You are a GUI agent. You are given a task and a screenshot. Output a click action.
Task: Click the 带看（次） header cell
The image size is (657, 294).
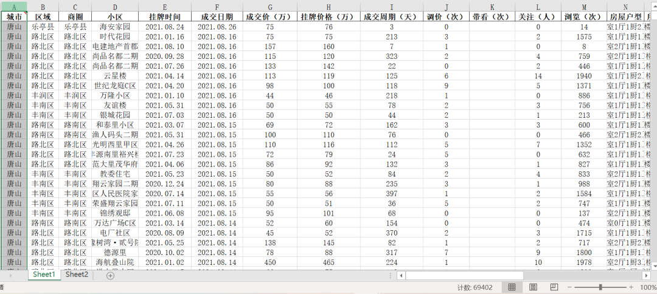492,17
